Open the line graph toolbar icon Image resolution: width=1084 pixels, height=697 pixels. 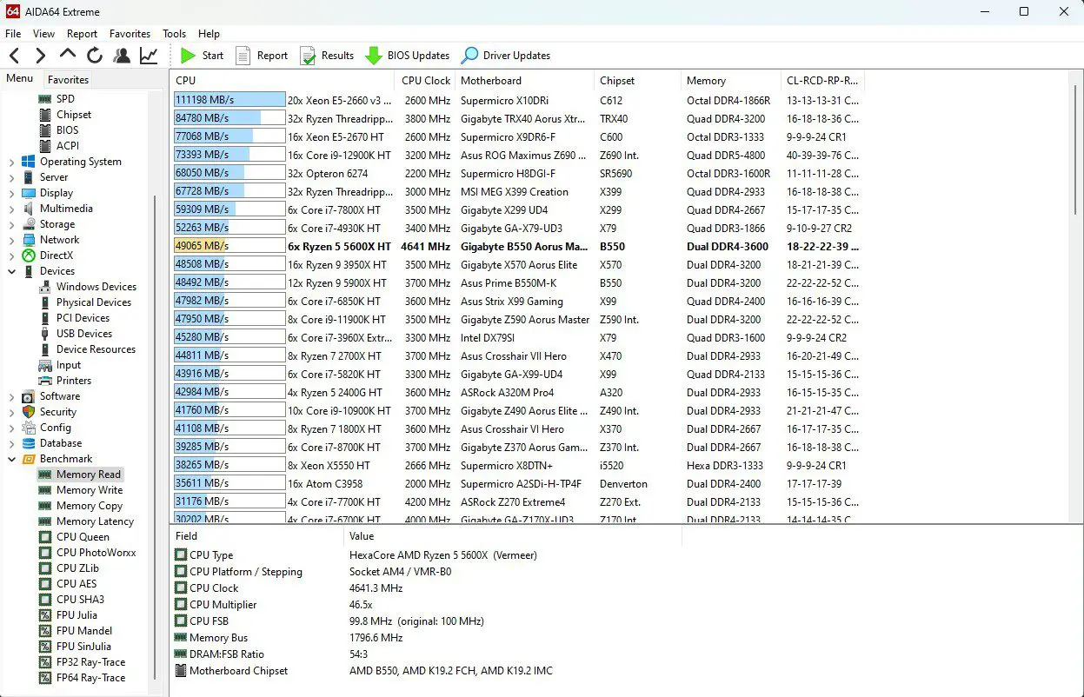click(149, 56)
